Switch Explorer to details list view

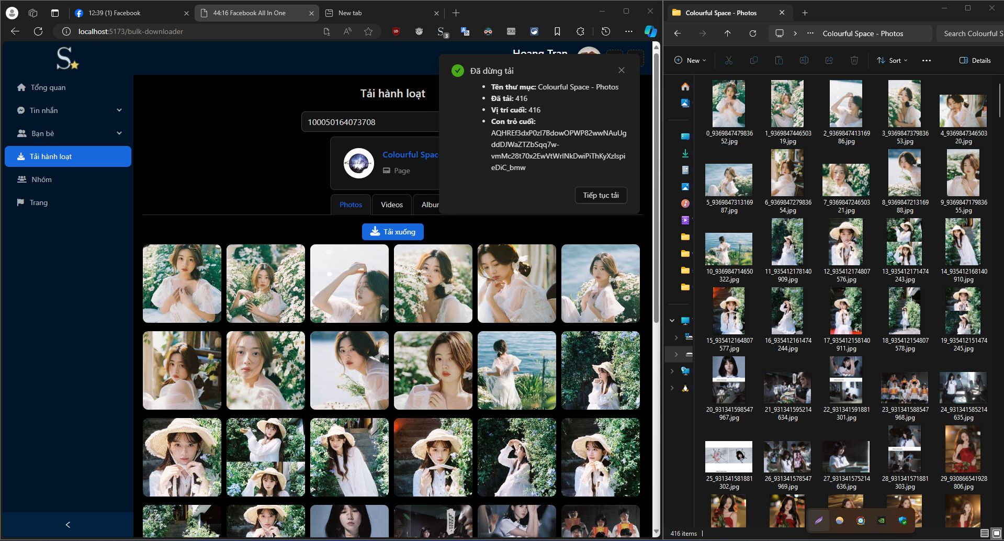point(984,533)
